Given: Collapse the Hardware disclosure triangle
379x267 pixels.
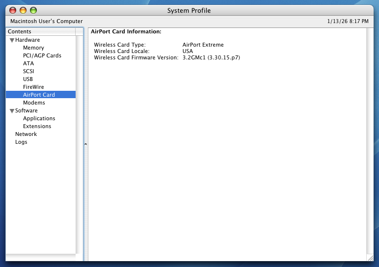Looking at the screenshot, I should [x=12, y=40].
